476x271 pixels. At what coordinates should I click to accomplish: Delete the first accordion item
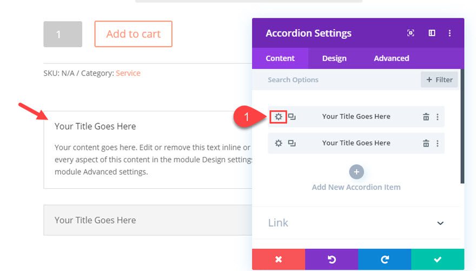tap(426, 117)
